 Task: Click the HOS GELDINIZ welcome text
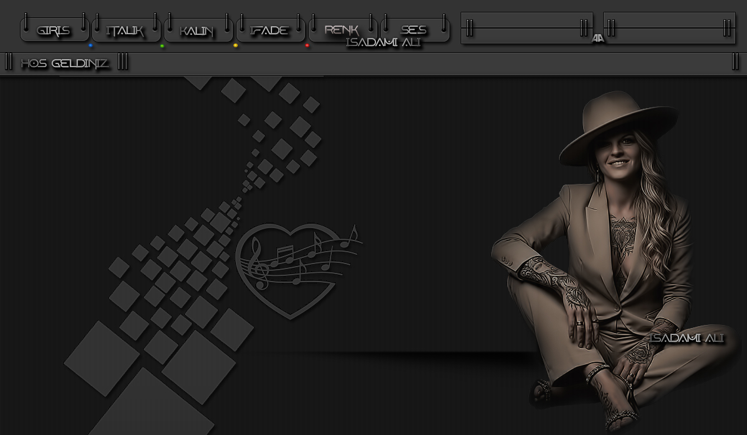click(65, 64)
